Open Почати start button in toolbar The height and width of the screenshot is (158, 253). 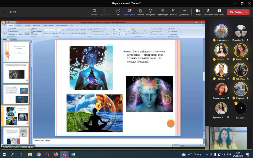[x=94, y=12]
